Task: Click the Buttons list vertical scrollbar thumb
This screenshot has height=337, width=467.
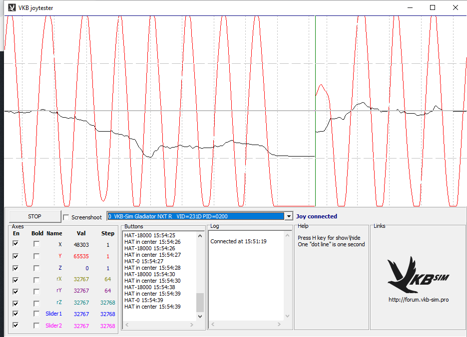Action: click(x=200, y=302)
